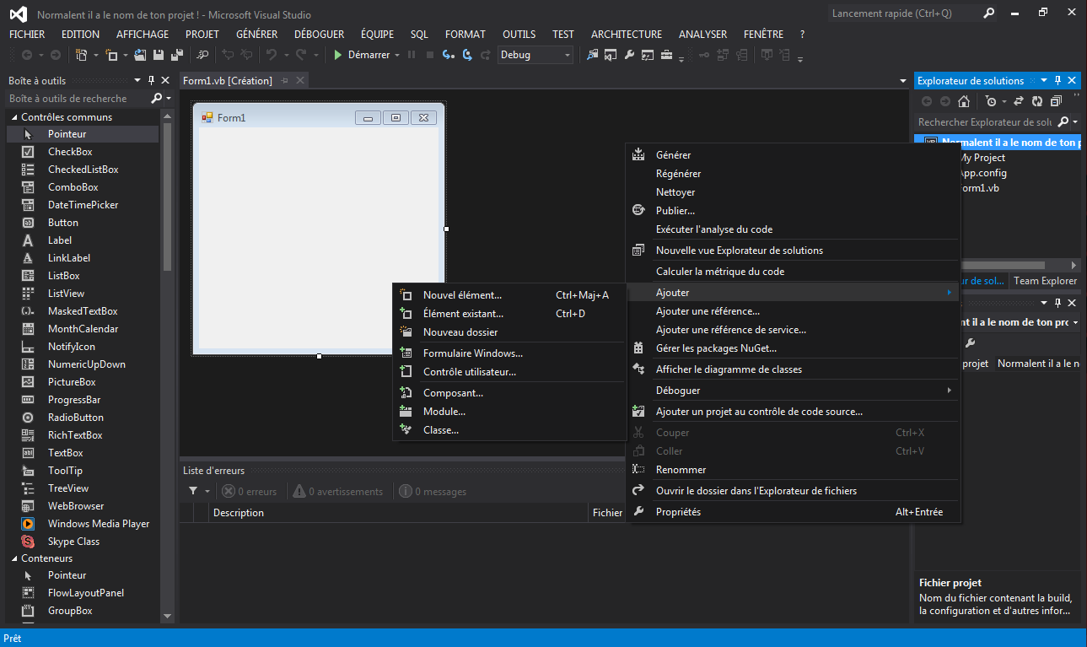
Task: Select the PictureBox control in toolbox
Action: tap(83, 382)
